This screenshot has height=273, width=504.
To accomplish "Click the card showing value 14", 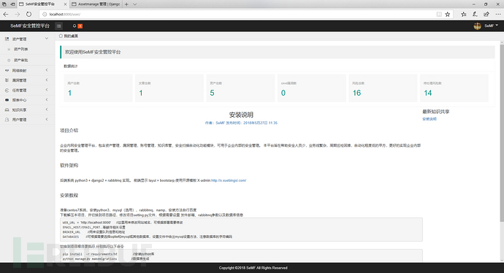I will click(454, 88).
